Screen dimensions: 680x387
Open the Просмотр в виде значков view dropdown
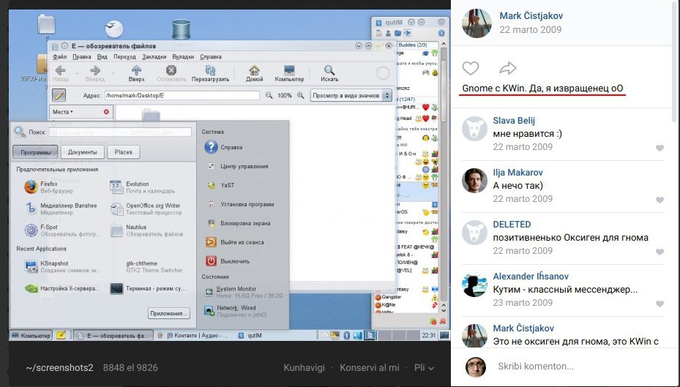[x=351, y=95]
